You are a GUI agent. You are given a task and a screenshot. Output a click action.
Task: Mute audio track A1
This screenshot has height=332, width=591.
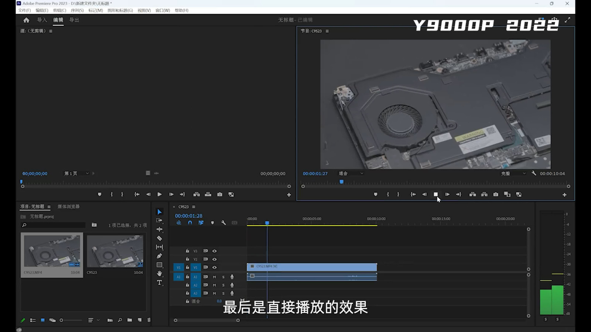215,277
